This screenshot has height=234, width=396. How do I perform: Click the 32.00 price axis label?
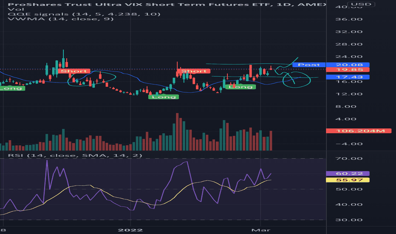pyautogui.click(x=349, y=31)
